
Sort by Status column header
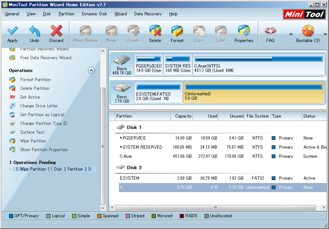[315, 116]
